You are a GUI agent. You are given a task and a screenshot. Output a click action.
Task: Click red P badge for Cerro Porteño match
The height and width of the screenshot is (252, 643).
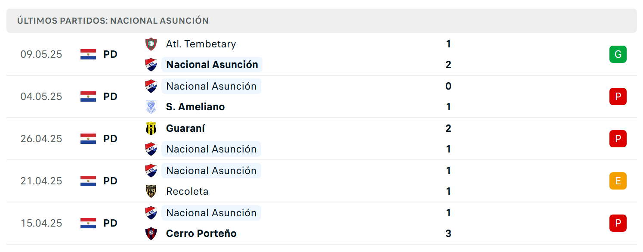point(618,223)
